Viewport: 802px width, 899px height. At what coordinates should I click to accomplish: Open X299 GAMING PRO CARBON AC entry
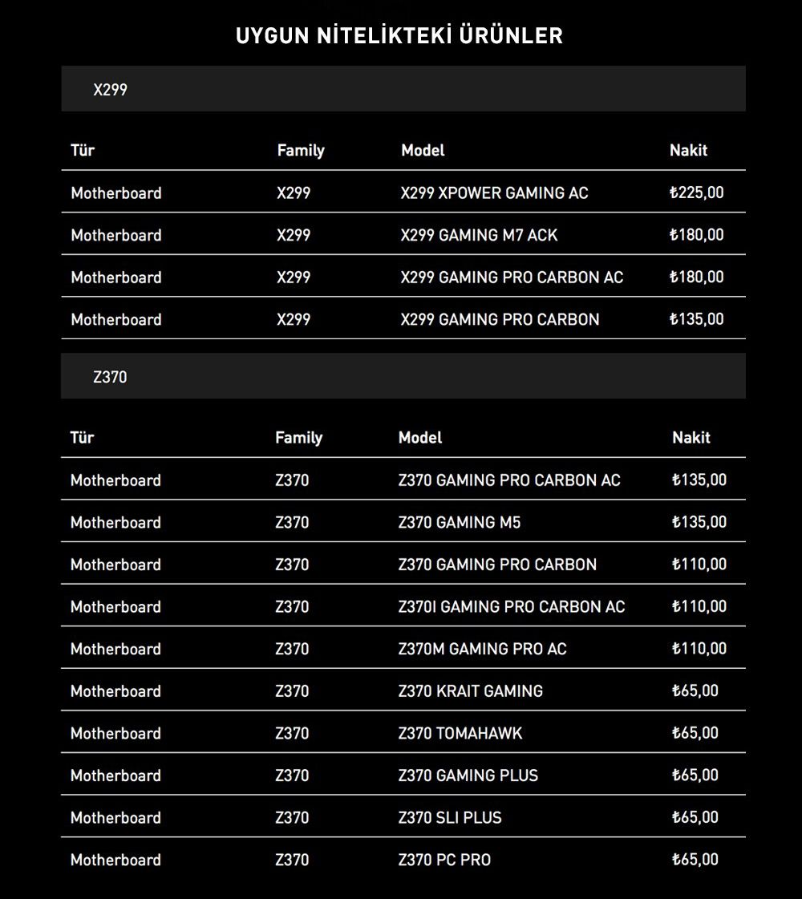pos(512,277)
